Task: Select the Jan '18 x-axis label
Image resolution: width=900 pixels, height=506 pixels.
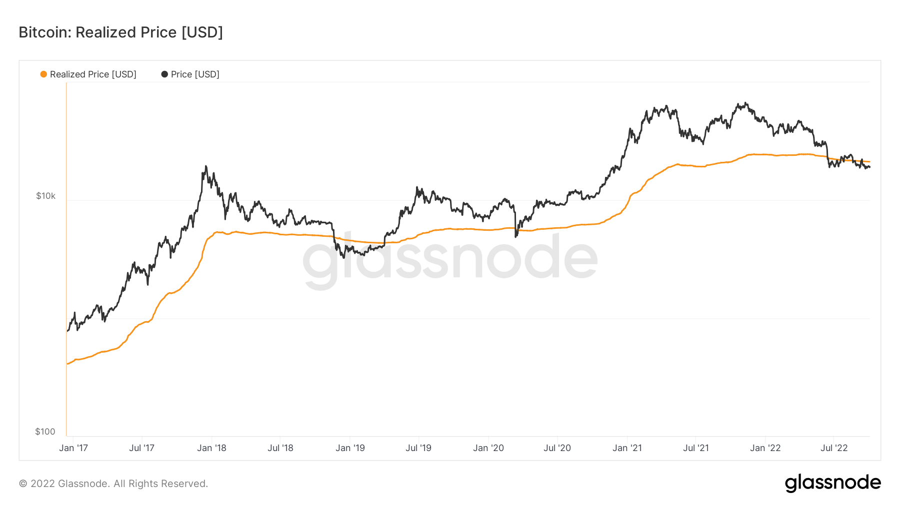Action: click(211, 448)
